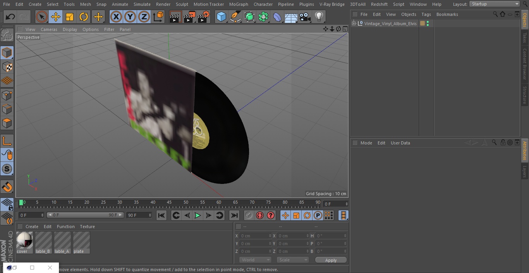Toggle X axis lock
529x273 pixels.
[x=116, y=17]
